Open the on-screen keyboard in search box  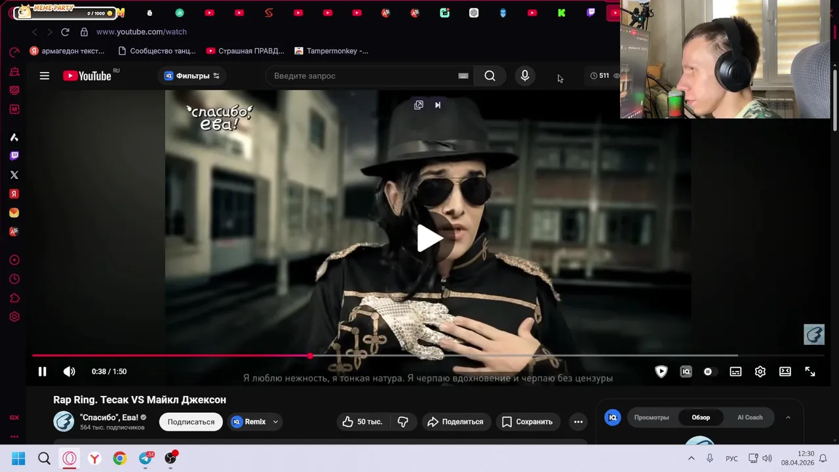463,76
